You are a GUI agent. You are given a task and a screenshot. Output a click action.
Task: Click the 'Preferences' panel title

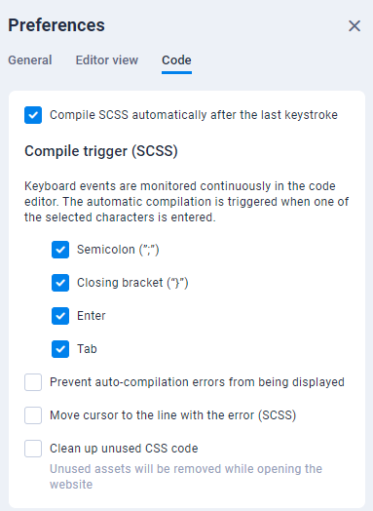coord(56,25)
